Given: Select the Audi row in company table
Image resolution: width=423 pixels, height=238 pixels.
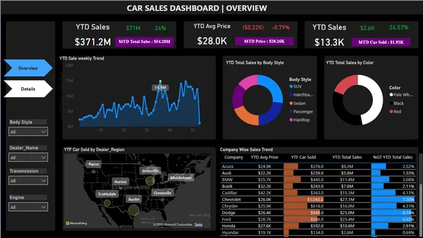Looking at the screenshot, I should click(318, 173).
